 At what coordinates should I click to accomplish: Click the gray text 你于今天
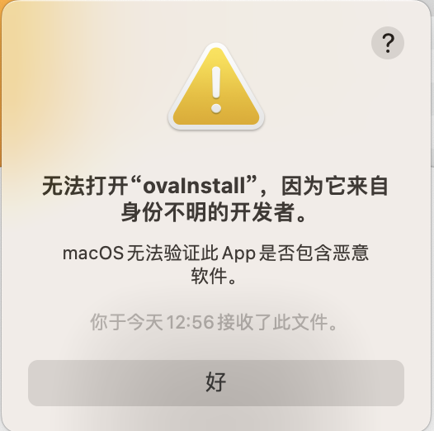coord(126,322)
